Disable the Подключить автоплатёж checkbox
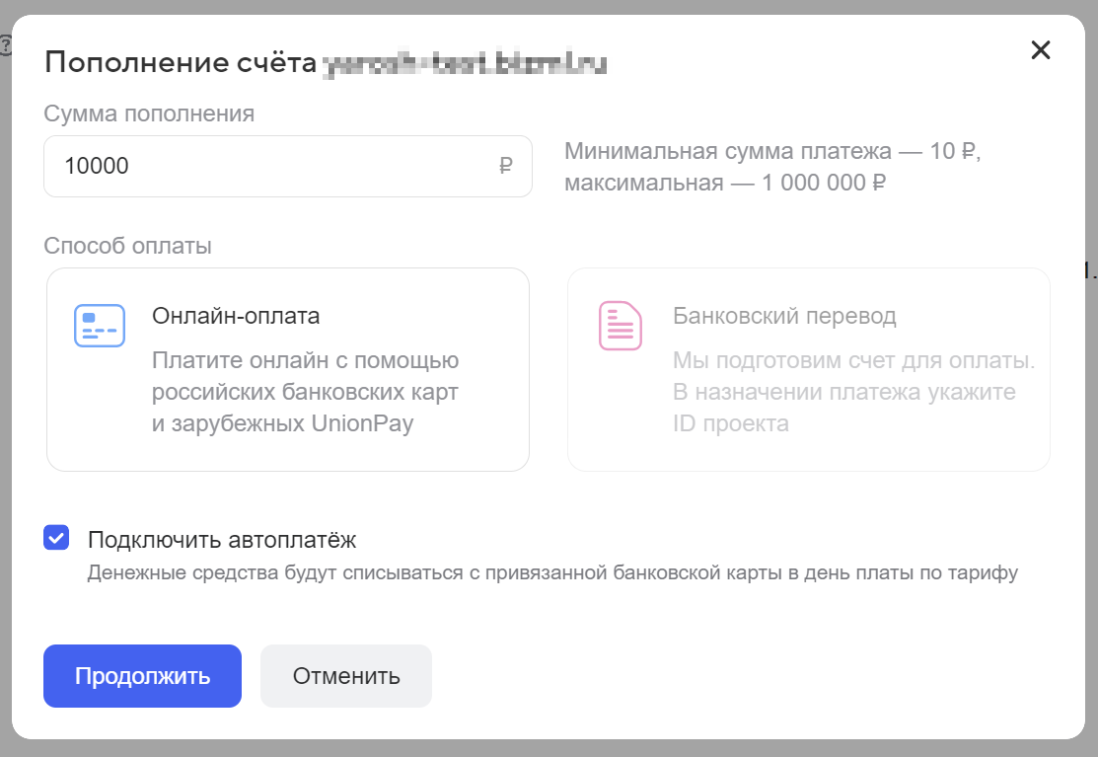This screenshot has width=1098, height=757. (x=56, y=538)
